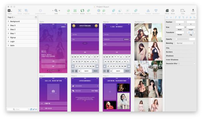Toggle the Gaussian Blur checkbox
203x119 pixels.
click(194, 64)
